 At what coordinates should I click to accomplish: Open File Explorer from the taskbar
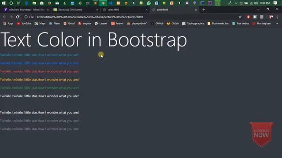click(34, 3)
